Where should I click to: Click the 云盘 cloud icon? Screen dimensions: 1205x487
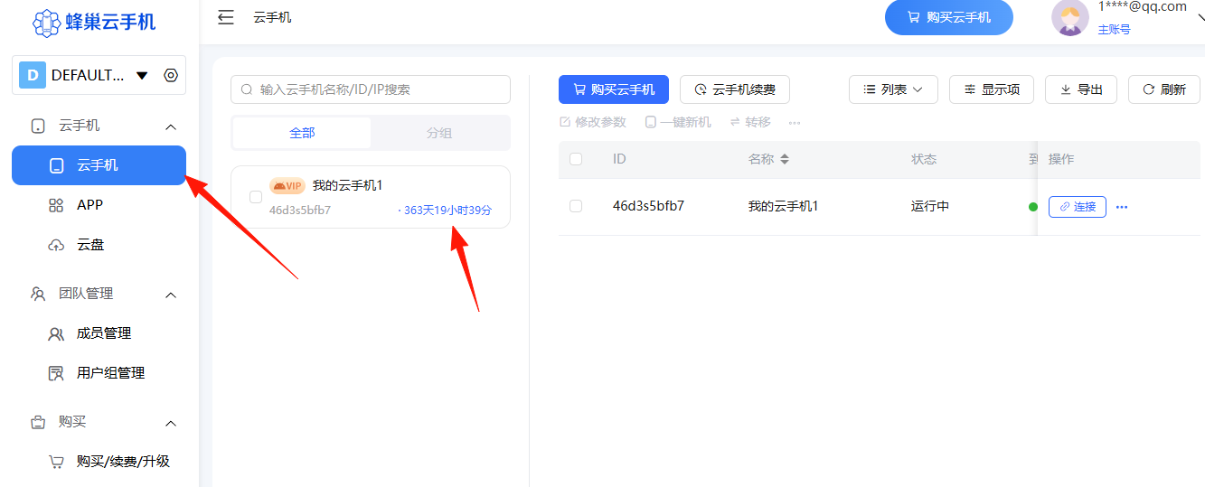(x=56, y=245)
